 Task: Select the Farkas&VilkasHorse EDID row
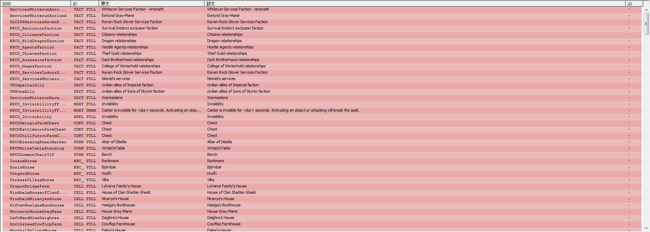(x=322, y=180)
